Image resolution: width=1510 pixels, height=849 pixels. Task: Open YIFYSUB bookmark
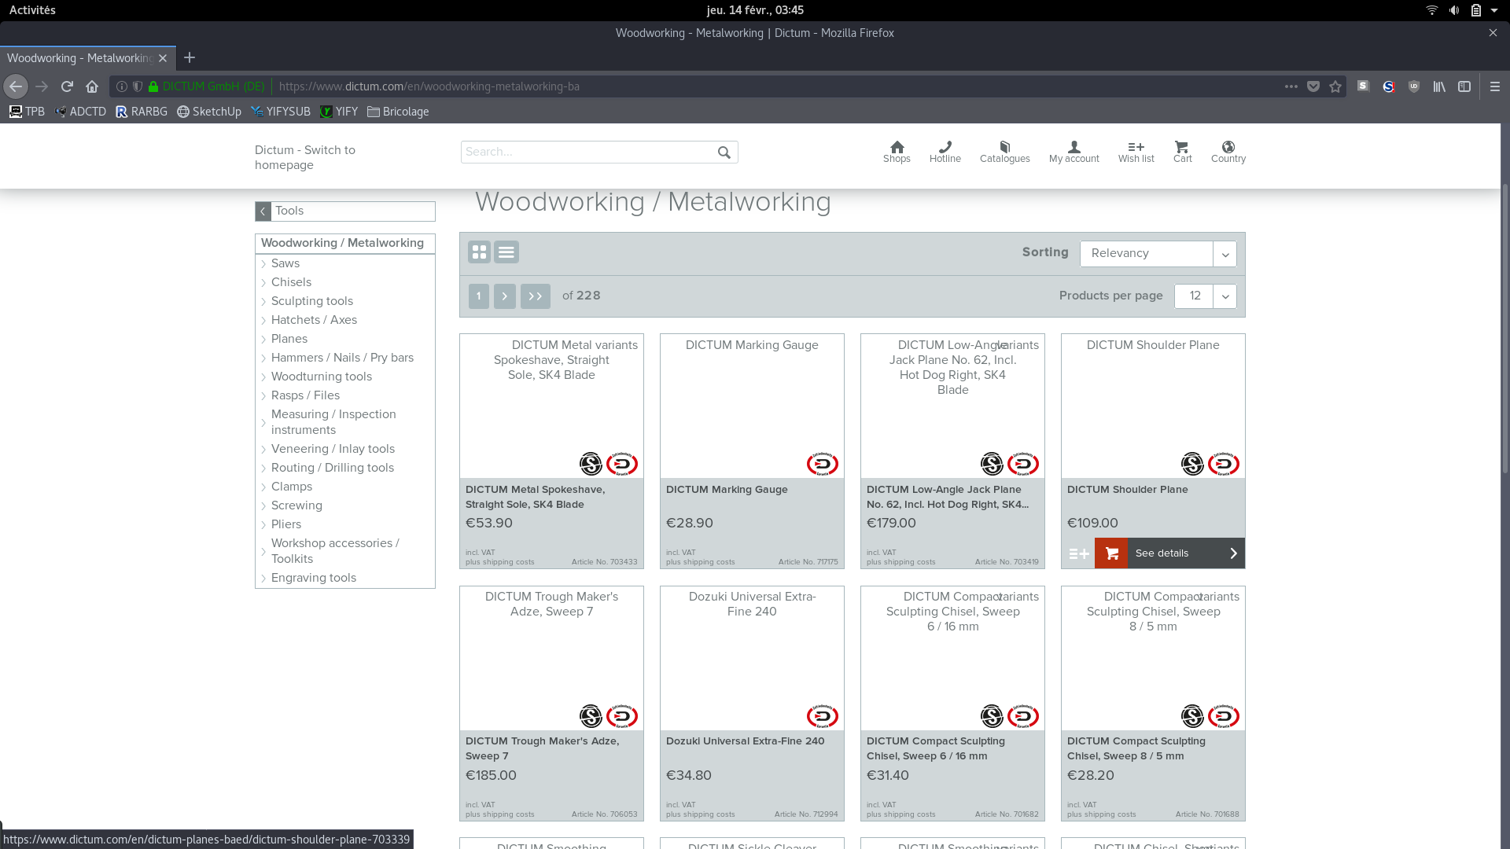pyautogui.click(x=281, y=112)
